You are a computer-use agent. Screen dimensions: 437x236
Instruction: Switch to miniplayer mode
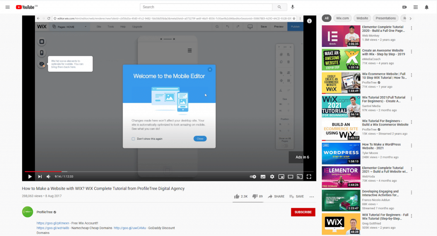[281, 177]
